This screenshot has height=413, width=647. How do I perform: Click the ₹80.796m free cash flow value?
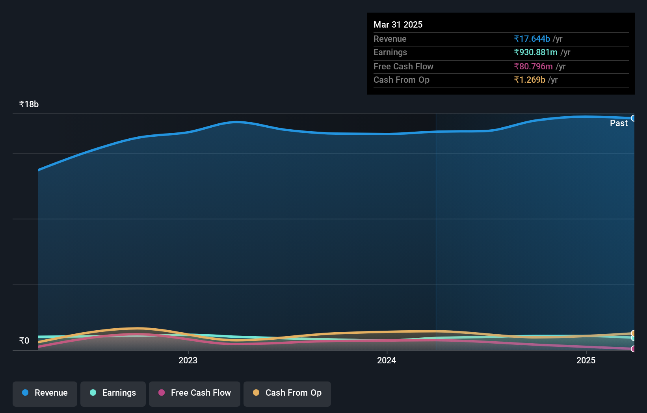pyautogui.click(x=533, y=67)
